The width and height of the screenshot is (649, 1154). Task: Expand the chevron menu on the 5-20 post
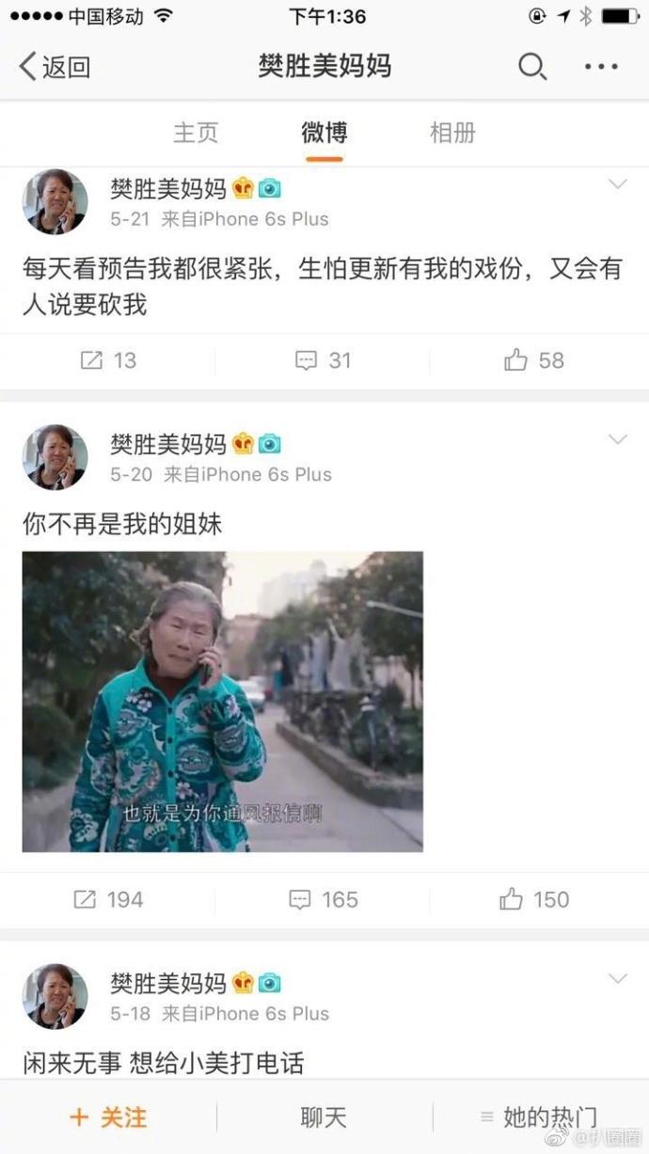pos(617,440)
